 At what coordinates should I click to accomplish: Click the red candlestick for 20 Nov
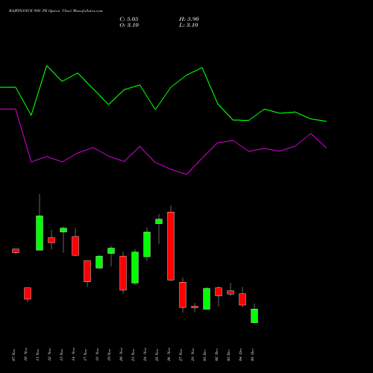pos(123,273)
